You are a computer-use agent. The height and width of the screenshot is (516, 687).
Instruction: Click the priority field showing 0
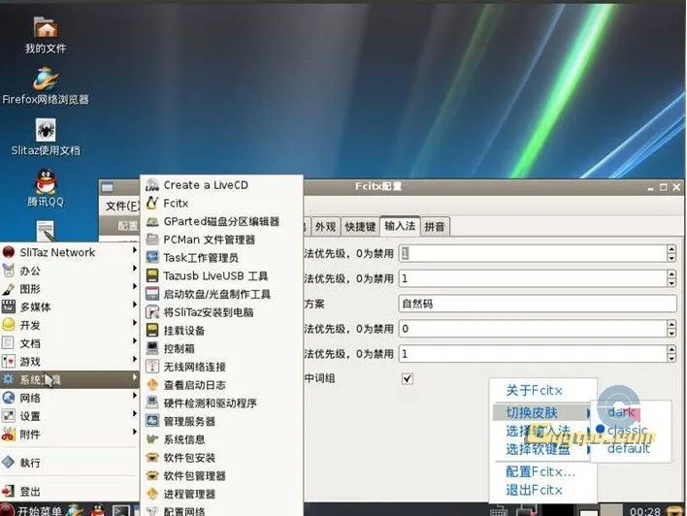[533, 329]
